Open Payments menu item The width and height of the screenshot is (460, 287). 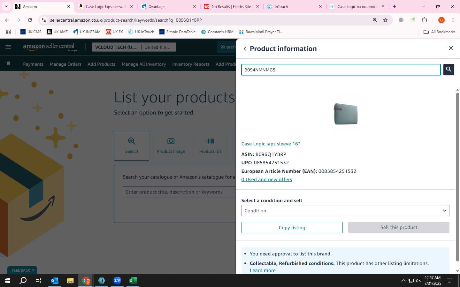[x=33, y=64]
